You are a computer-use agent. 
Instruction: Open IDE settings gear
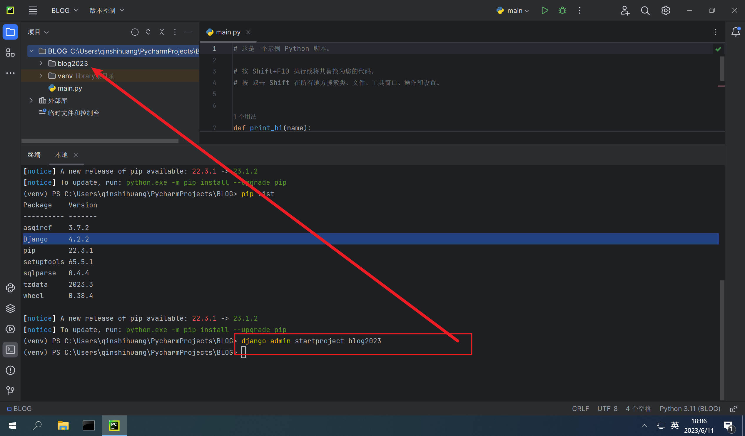(x=666, y=10)
